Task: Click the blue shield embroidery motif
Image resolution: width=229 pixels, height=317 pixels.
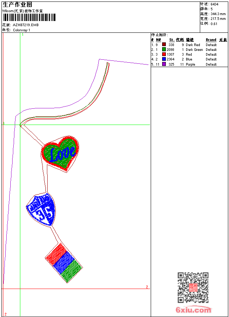Action: pos(41,209)
